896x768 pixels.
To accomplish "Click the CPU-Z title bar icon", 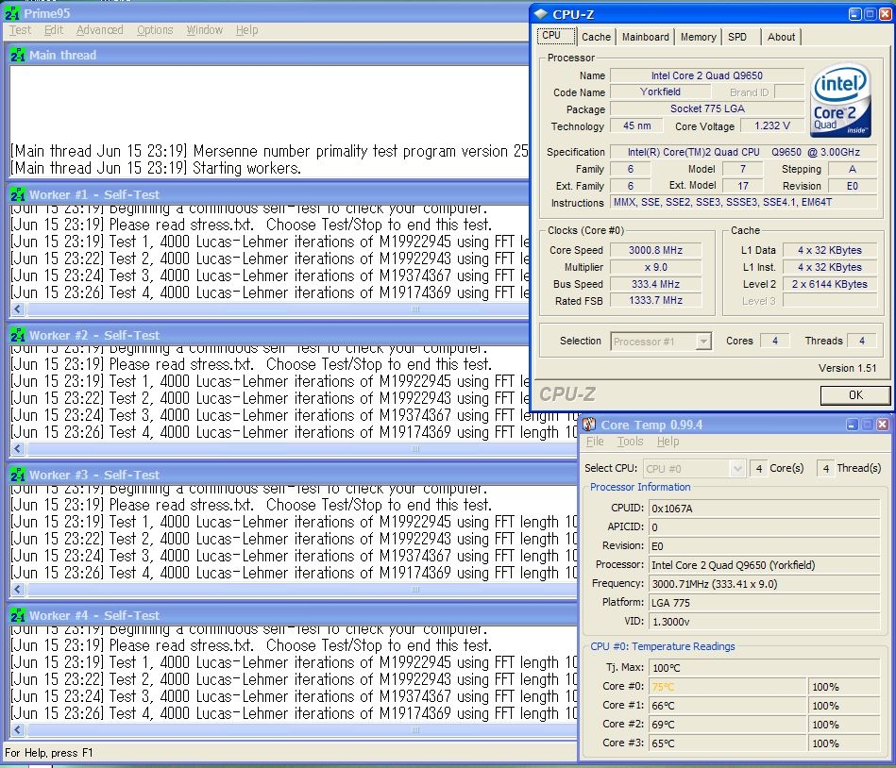I will pyautogui.click(x=542, y=14).
